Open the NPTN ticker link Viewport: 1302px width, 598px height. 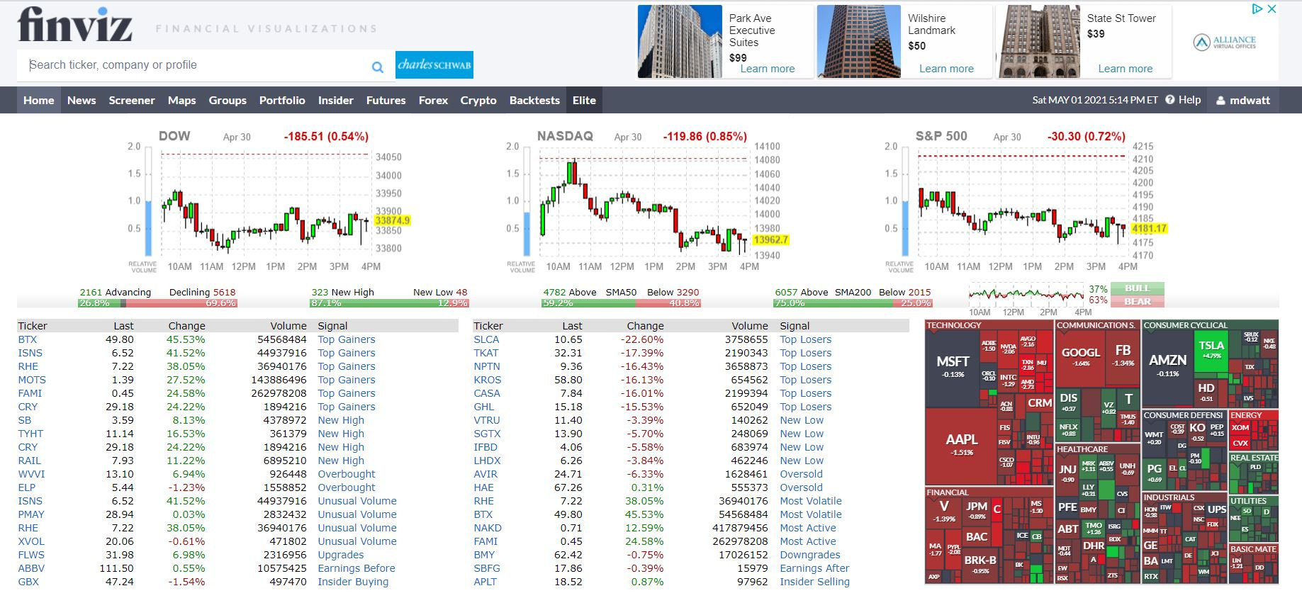pos(487,366)
